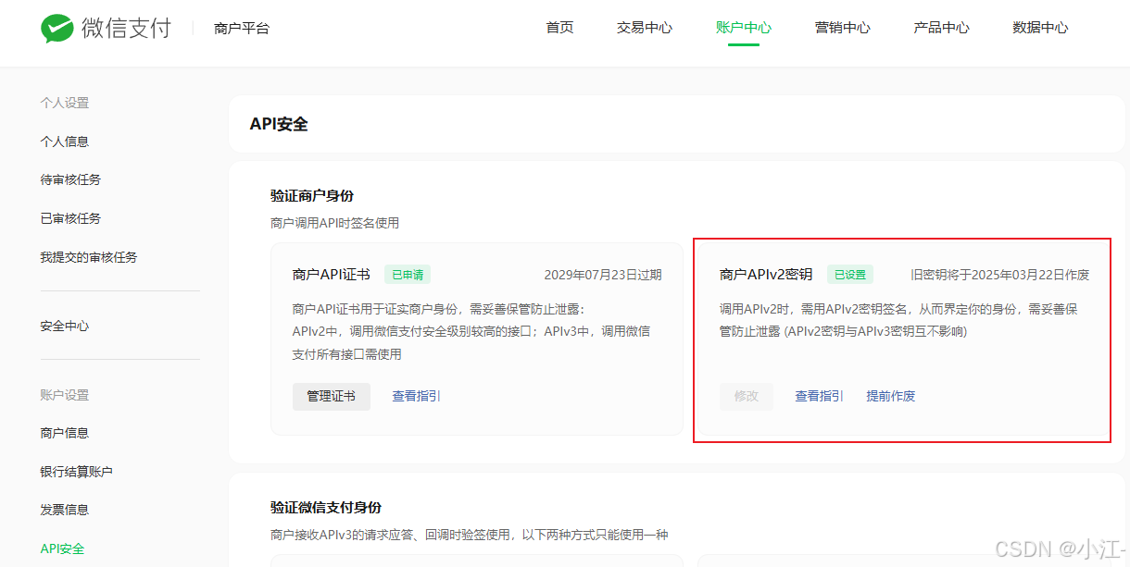Open 查看指引 link under 商户API证书

click(x=417, y=396)
